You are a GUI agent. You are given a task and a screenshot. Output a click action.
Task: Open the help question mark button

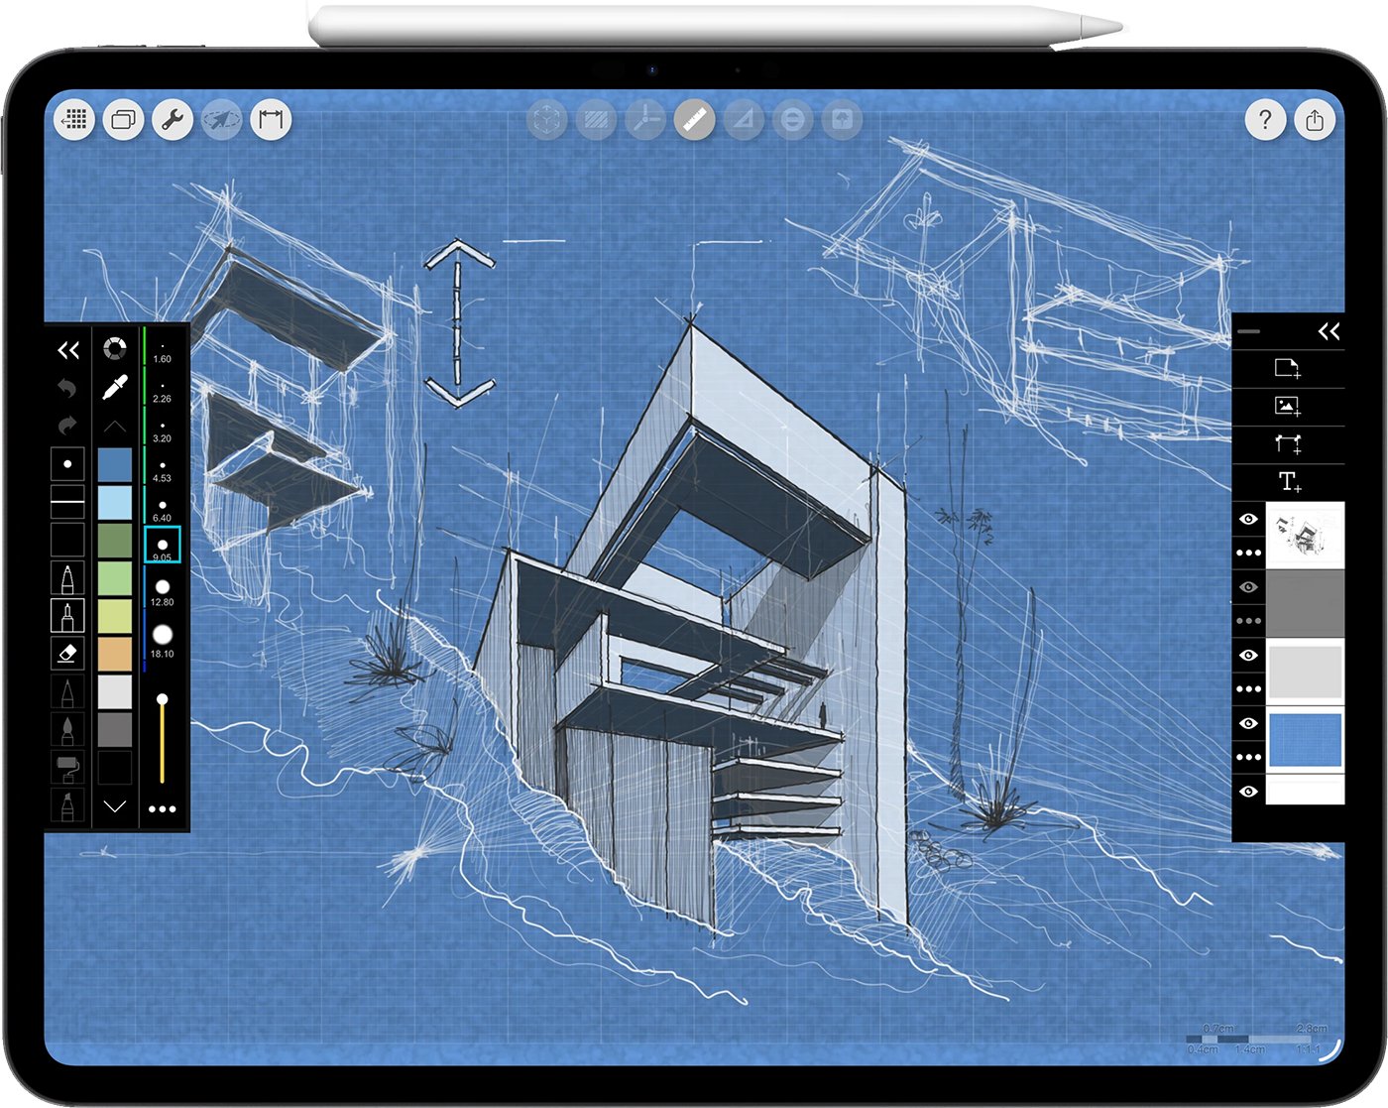[x=1264, y=120]
